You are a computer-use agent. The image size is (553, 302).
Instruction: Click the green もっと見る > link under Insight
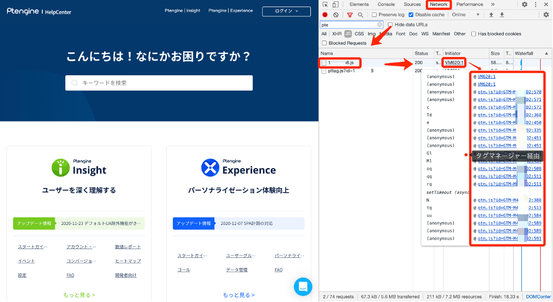[x=79, y=295]
